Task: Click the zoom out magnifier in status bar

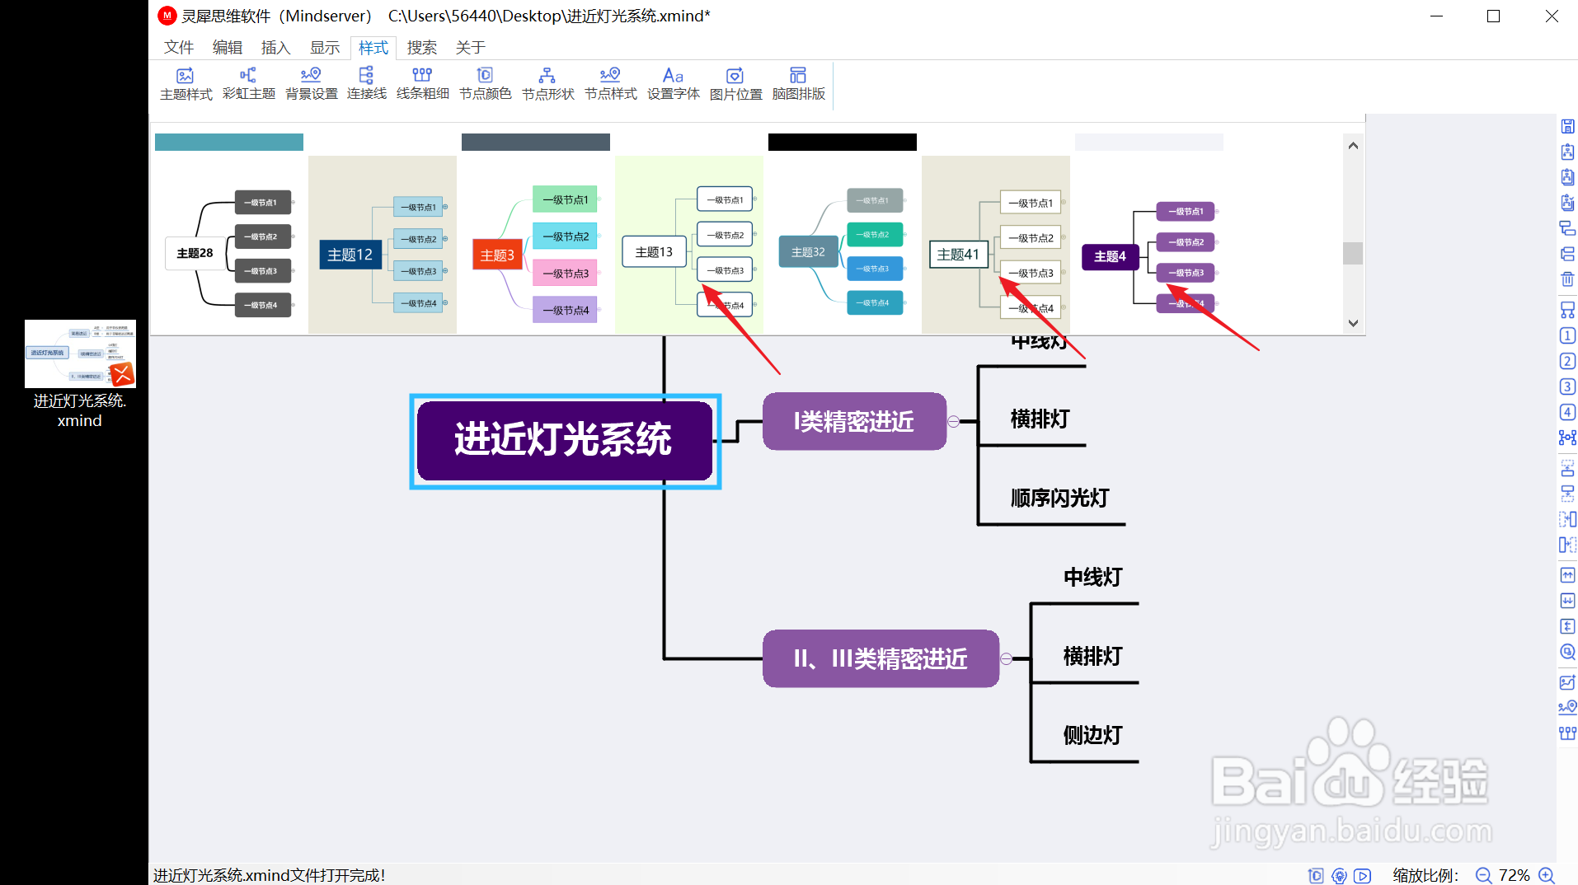Action: point(1484,875)
